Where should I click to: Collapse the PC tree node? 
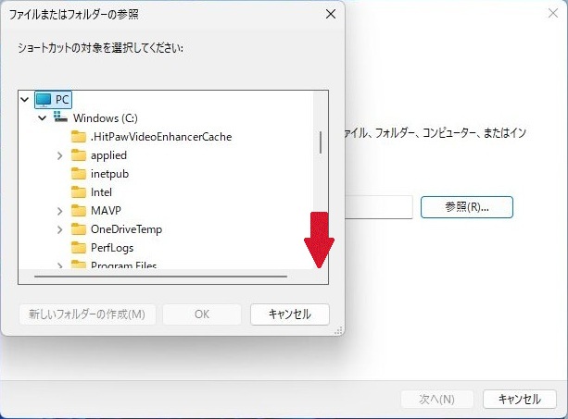pos(25,99)
